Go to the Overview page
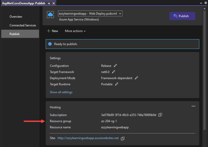The height and width of the screenshot is (147, 208). 16,17
